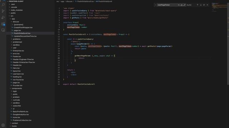
Task: Close the find widget
Action: click(x=208, y=5)
